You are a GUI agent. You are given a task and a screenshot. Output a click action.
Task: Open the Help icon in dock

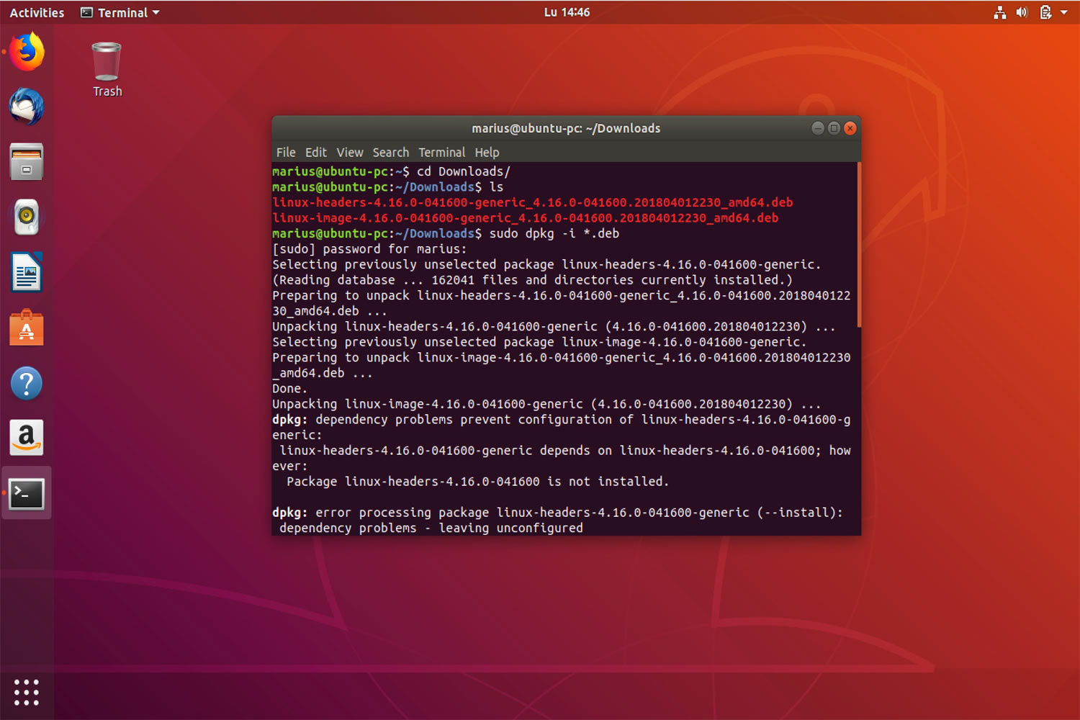(x=27, y=383)
